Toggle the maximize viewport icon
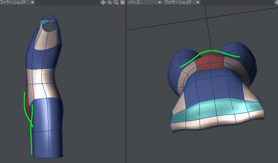Viewport: 278px width, 163px height. point(122,2)
